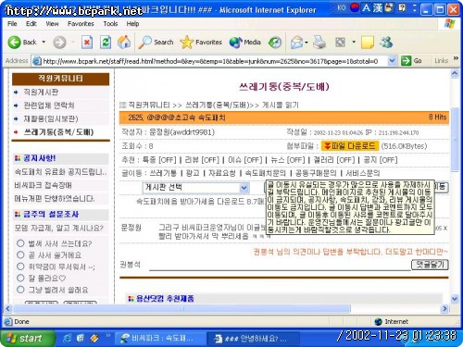Click the green Go arrow button
Image resolution: width=463 pixels, height=347 pixels.
406,61
